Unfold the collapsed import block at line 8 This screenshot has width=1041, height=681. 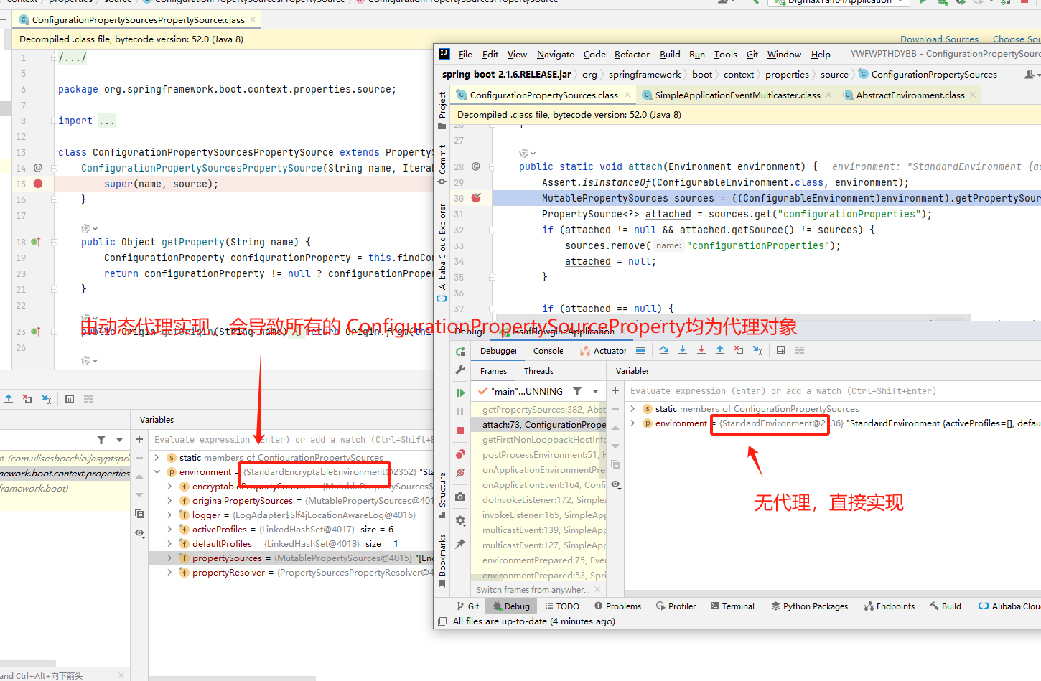pos(54,121)
